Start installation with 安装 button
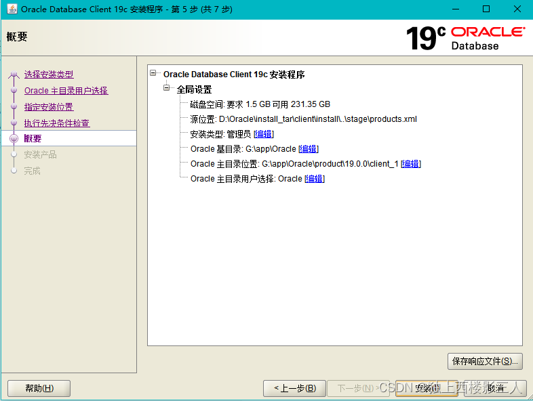Viewport: 533px width, 401px height. point(427,388)
